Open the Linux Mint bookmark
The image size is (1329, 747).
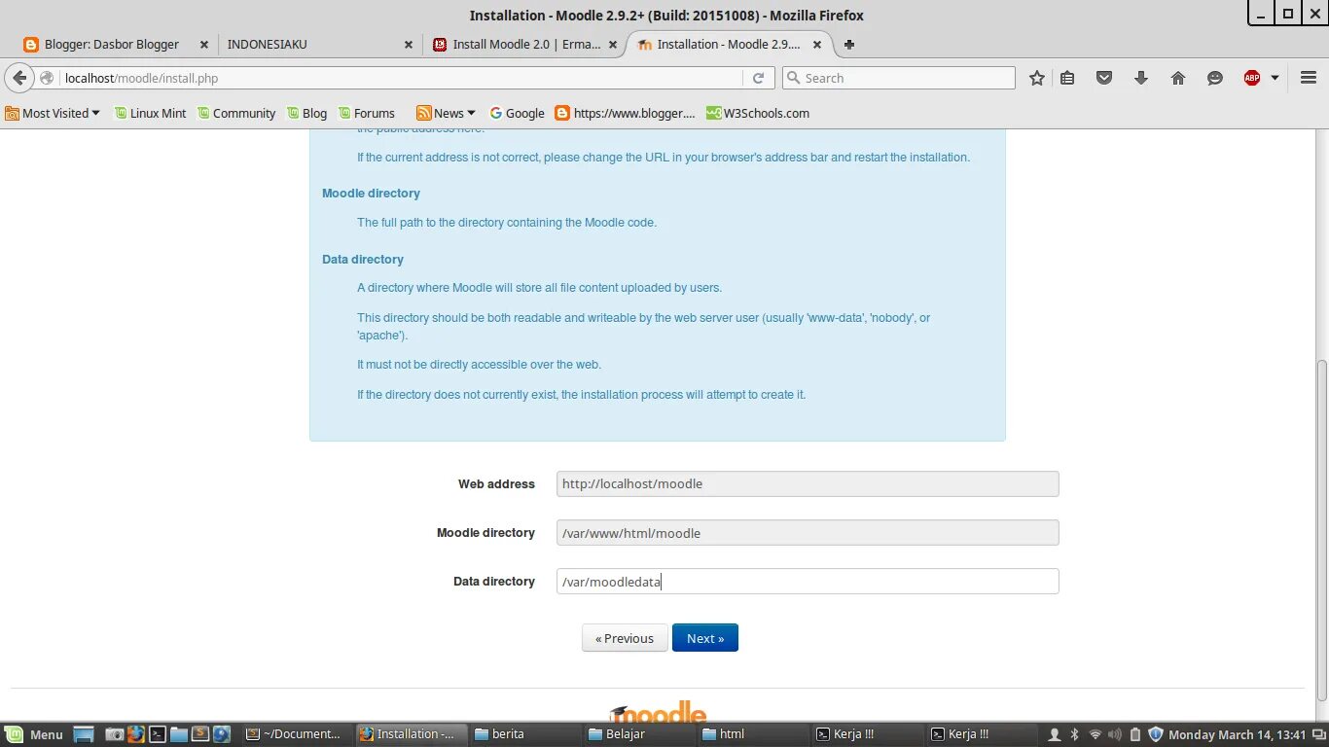tap(150, 113)
